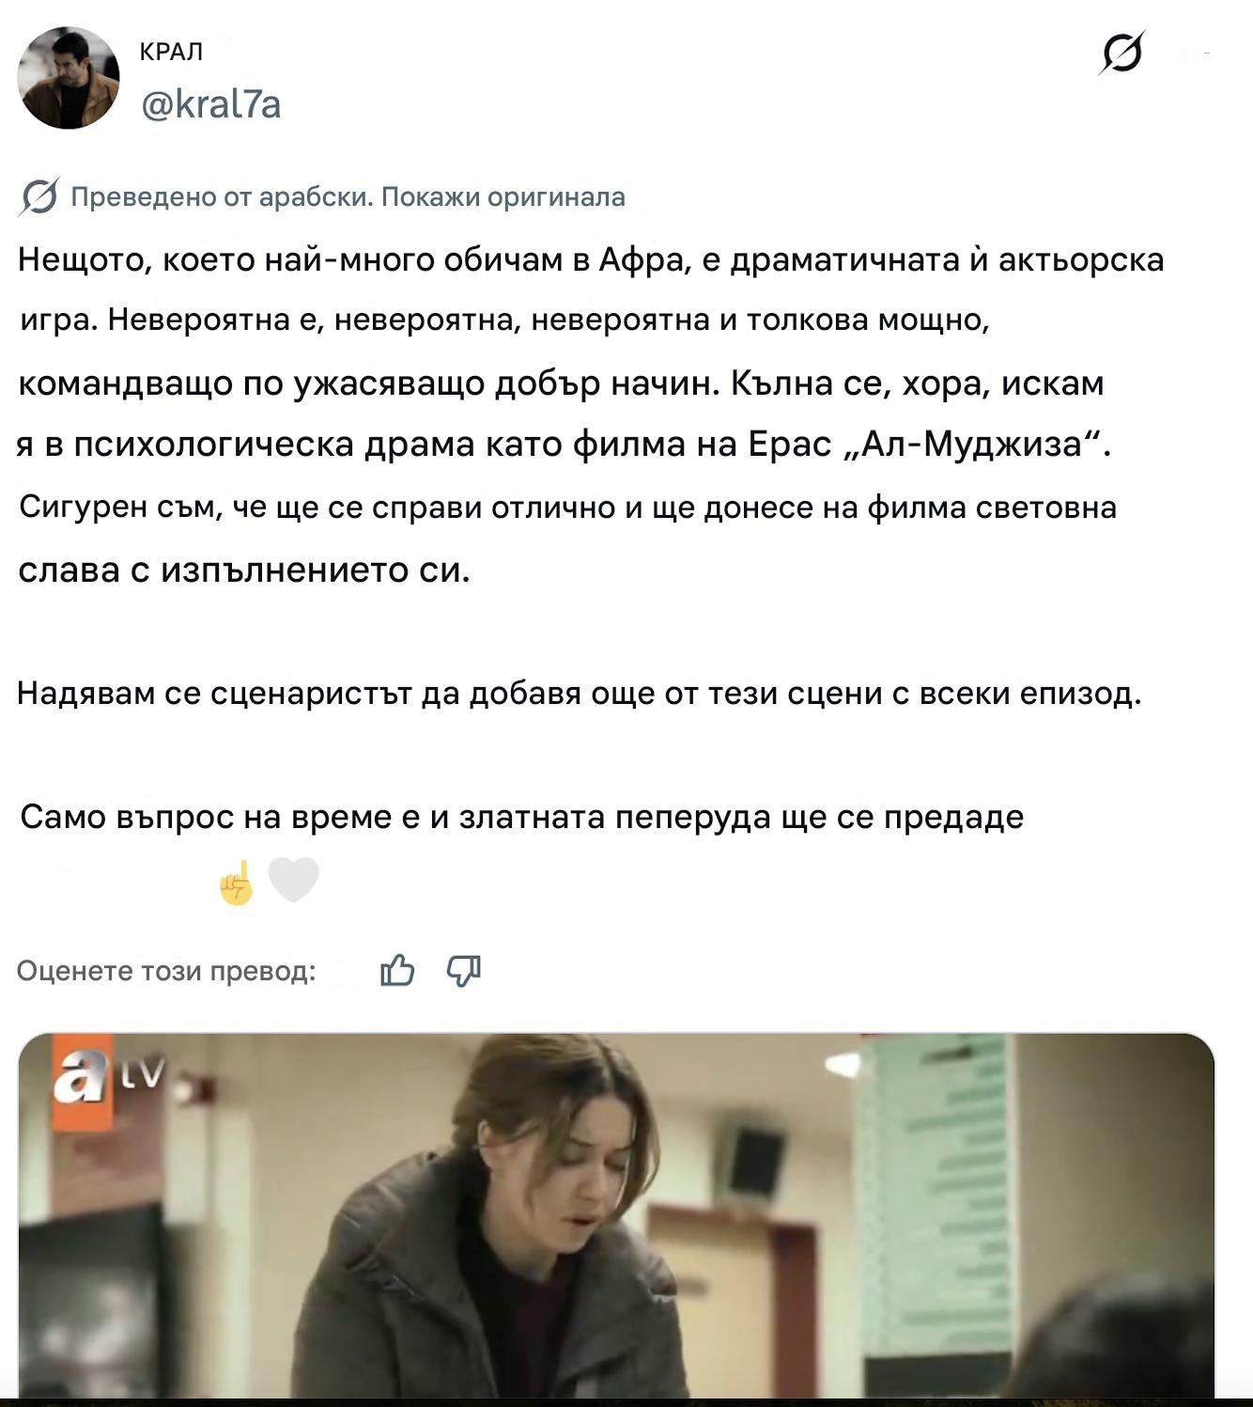
Task: Click the line starting 'Сигурен съм, че ще'
Action: 568,508
